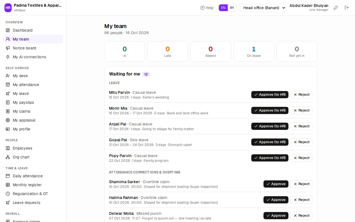Screen dimensions: 355x222
Task: Click the My profile card icon
Action: click(x=8, y=129)
